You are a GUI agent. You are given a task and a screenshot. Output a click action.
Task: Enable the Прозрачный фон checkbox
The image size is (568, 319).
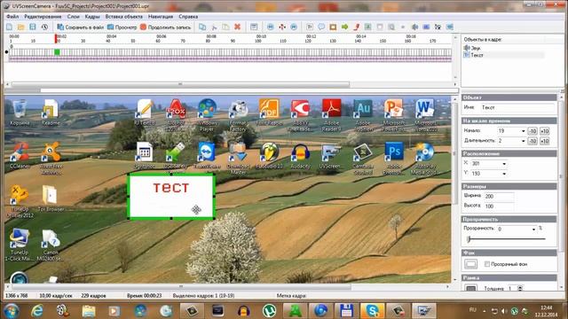(487, 264)
